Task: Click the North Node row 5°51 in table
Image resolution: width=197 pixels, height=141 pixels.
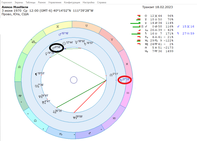Action: pyautogui.click(x=159, y=47)
